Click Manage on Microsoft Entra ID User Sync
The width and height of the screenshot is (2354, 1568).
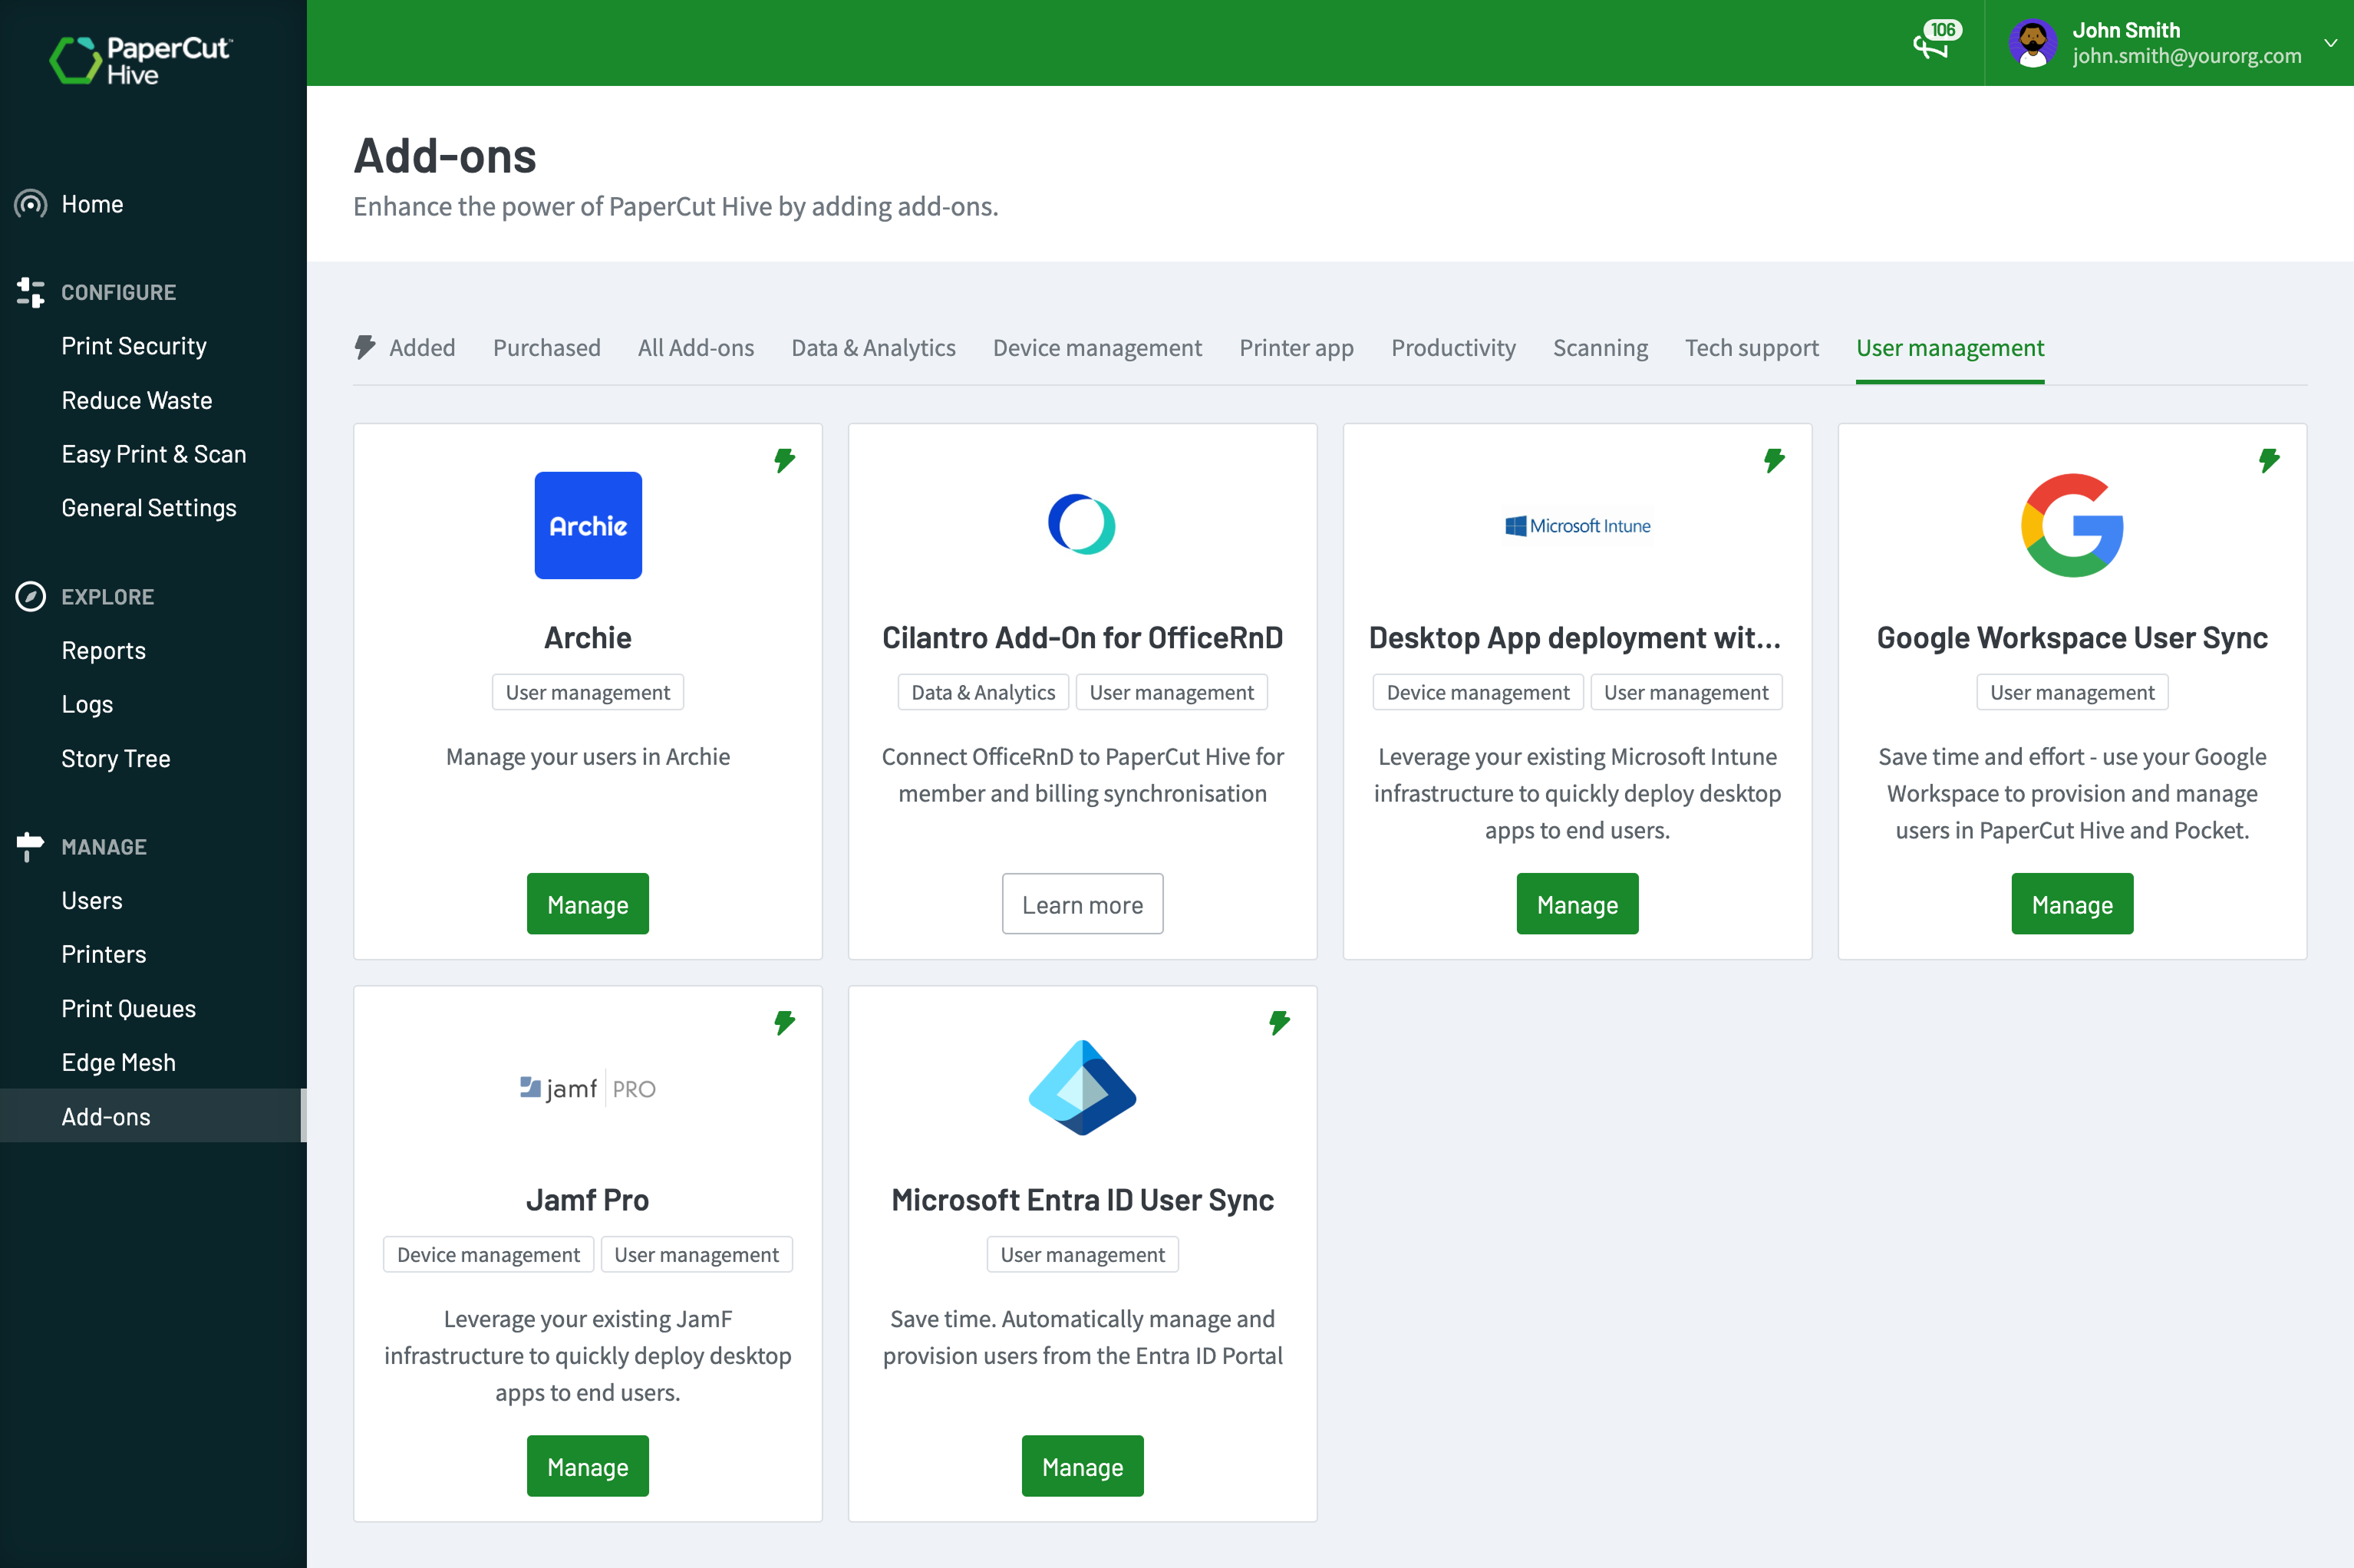click(x=1082, y=1466)
